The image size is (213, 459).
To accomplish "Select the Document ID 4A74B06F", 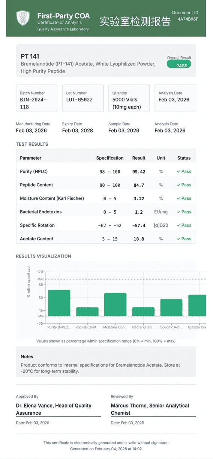I will 188,19.
